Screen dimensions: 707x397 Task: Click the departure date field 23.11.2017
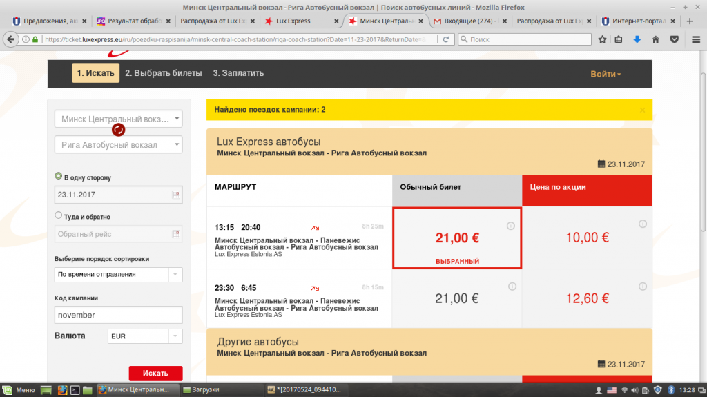(x=118, y=195)
